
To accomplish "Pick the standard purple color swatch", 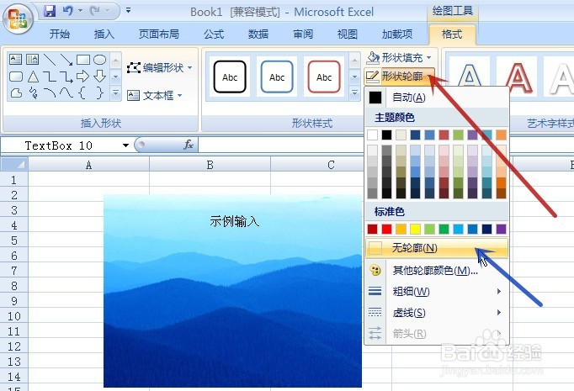I will coord(501,229).
